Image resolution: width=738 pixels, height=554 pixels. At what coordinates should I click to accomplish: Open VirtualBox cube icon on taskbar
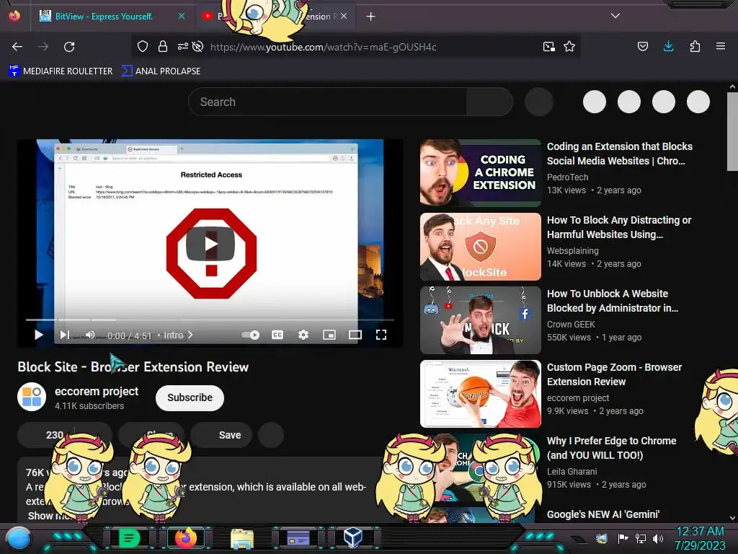click(352, 537)
